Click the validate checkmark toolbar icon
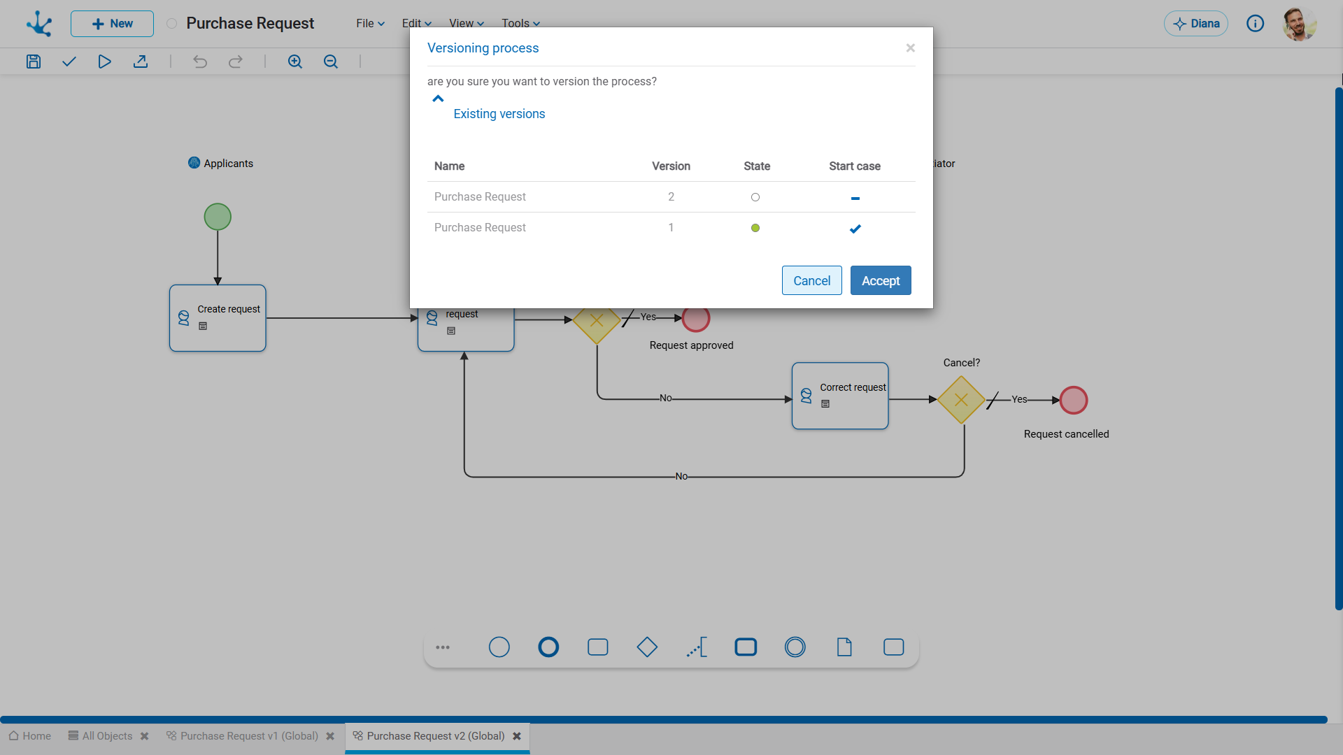Image resolution: width=1343 pixels, height=755 pixels. click(69, 62)
